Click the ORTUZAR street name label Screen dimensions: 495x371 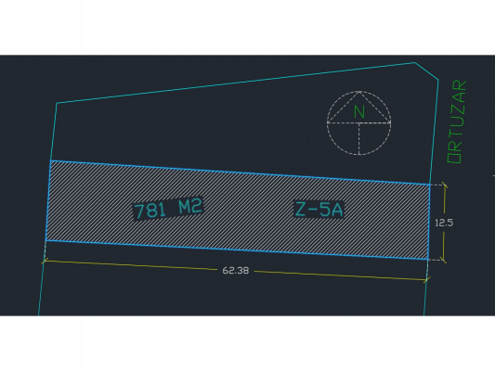(x=457, y=122)
